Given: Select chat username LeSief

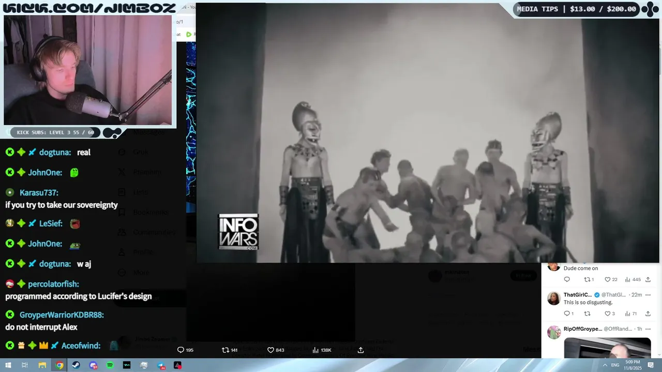Looking at the screenshot, I should [x=51, y=224].
